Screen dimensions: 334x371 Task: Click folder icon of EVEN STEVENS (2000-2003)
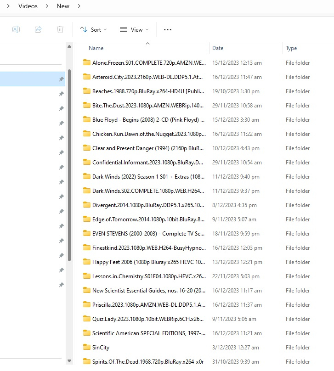(x=87, y=233)
